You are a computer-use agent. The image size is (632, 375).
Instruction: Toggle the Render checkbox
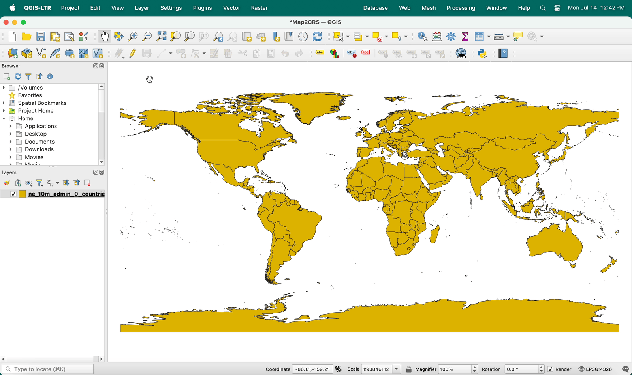(550, 369)
